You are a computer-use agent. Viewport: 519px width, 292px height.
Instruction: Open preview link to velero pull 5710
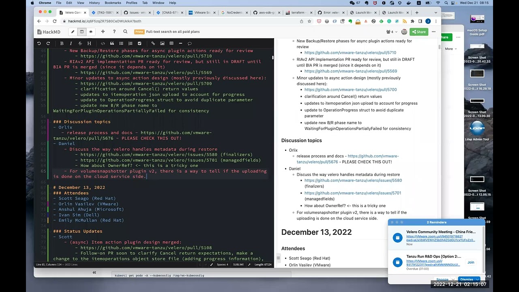pyautogui.click(x=350, y=53)
